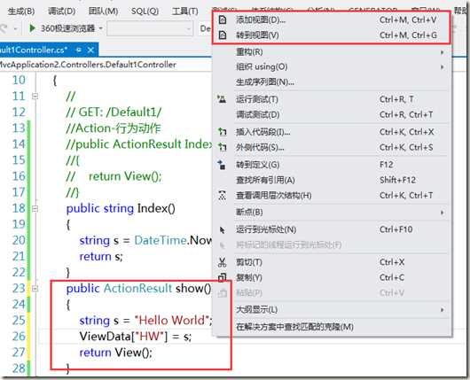
Task: Collapse the Index() method at line 18
Action: [35, 208]
